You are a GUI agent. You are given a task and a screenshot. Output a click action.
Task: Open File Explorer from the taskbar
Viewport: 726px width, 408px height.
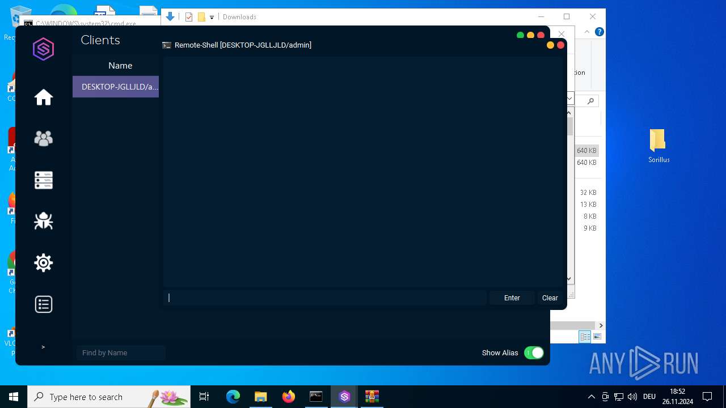[260, 397]
